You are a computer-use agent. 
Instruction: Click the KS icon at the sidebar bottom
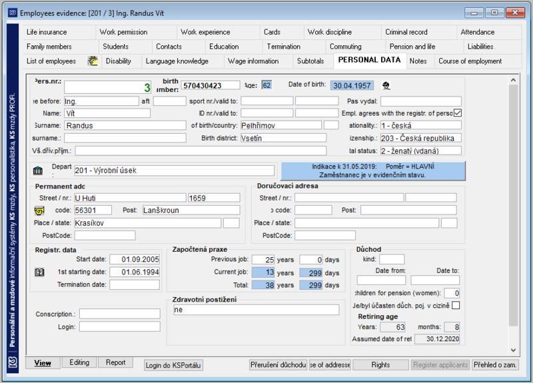pyautogui.click(x=13, y=362)
